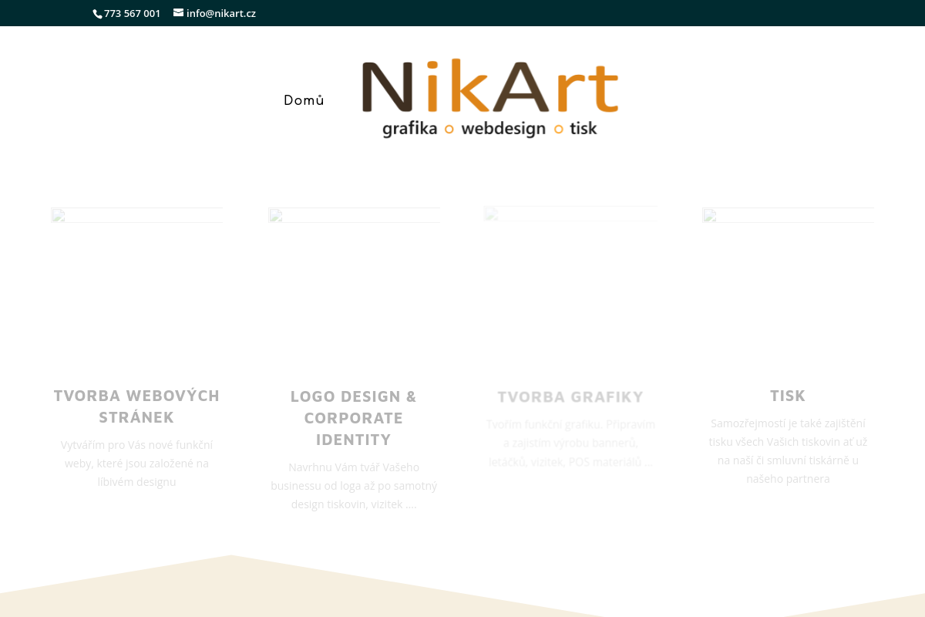Open email link info@nikart.cz
This screenshot has width=925, height=617.
[x=221, y=13]
